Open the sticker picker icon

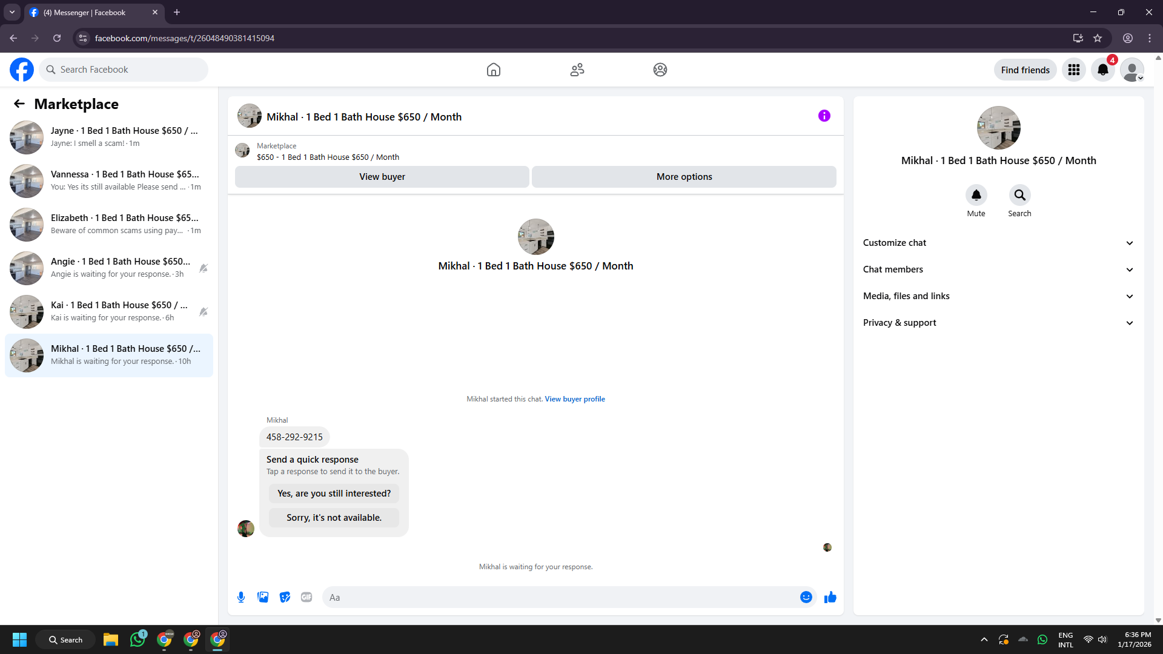pos(285,597)
